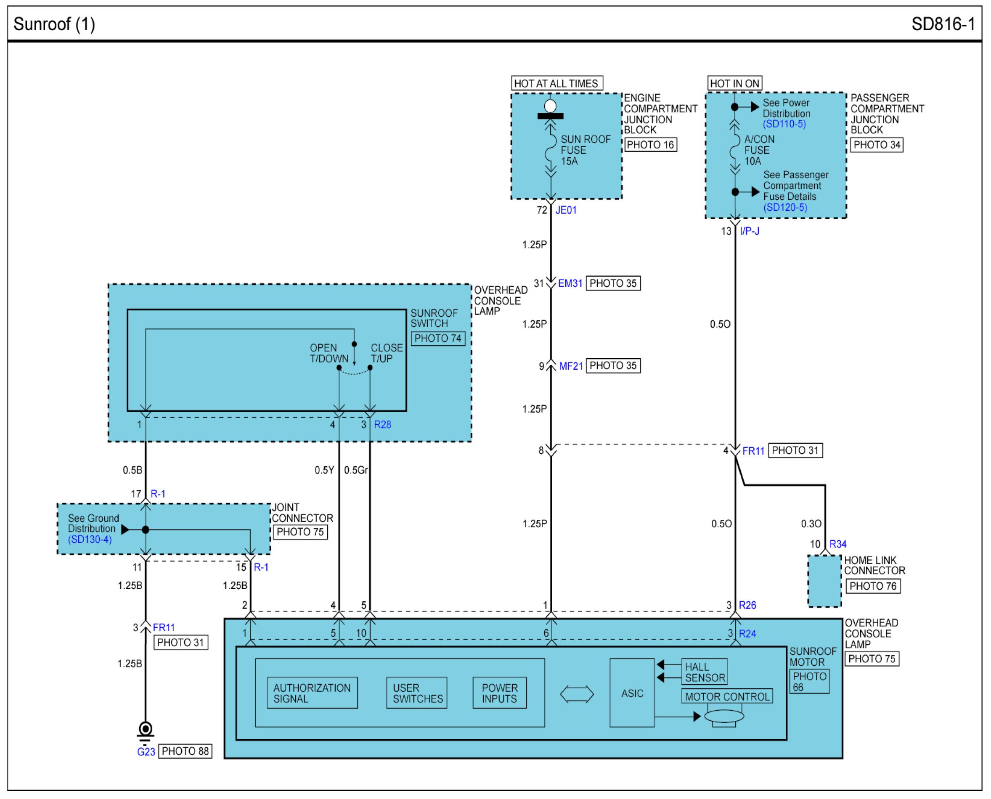The image size is (991, 799).
Task: Open the SD110-5 power distribution link
Action: pyautogui.click(x=784, y=124)
